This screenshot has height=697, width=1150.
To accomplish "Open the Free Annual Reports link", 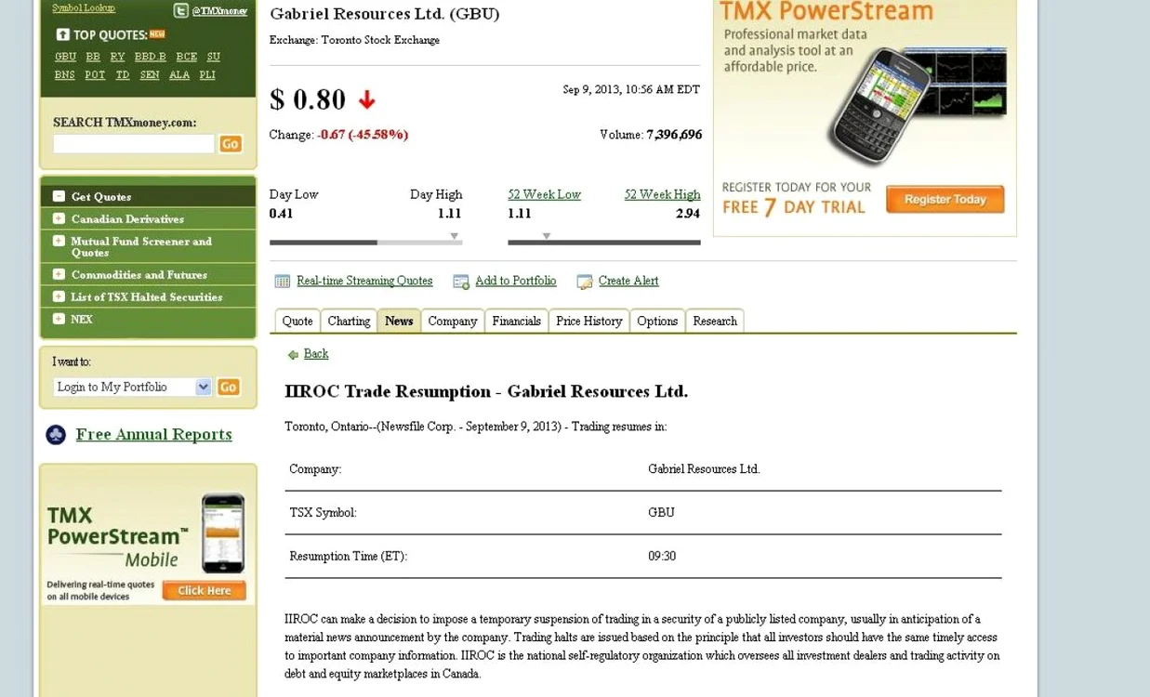I will point(154,434).
